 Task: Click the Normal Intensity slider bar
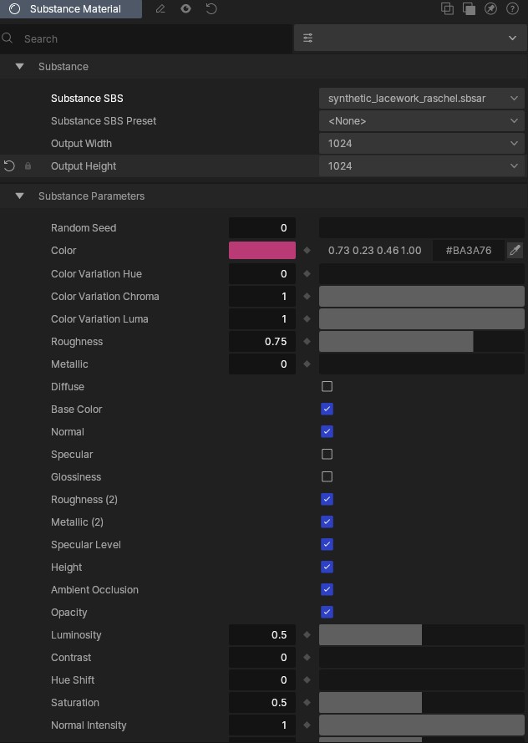(421, 725)
